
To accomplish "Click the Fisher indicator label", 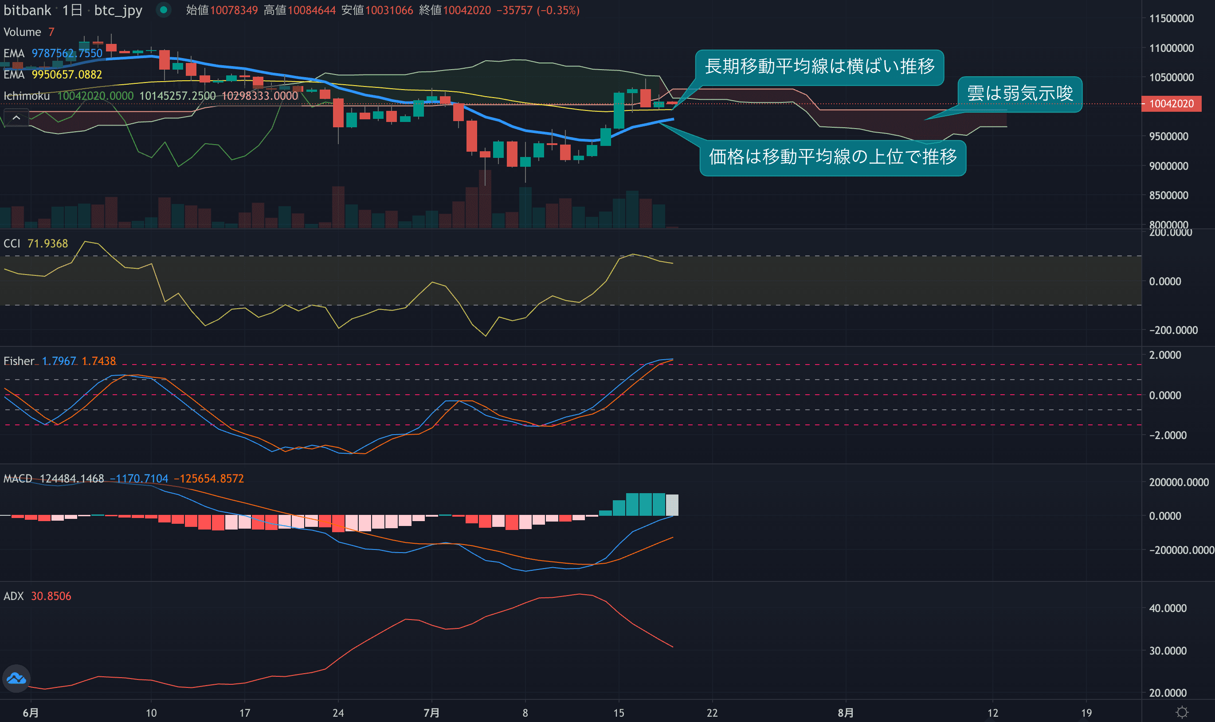I will click(19, 361).
